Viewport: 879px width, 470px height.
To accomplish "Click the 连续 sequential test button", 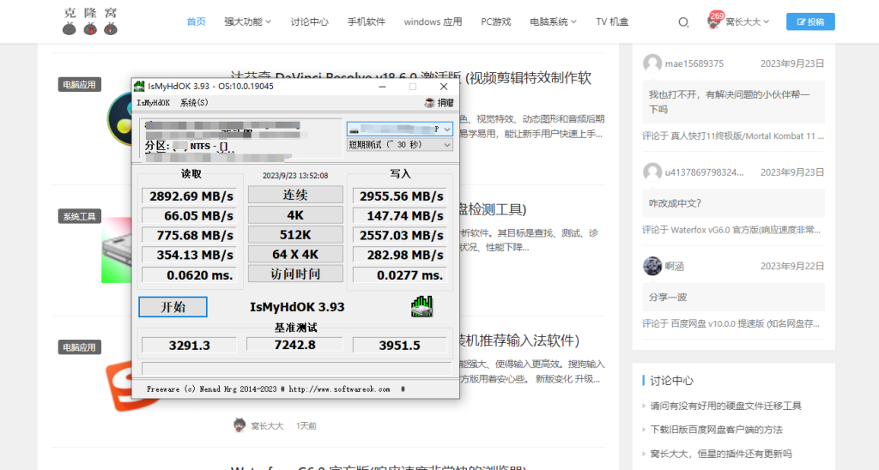I will click(x=295, y=195).
